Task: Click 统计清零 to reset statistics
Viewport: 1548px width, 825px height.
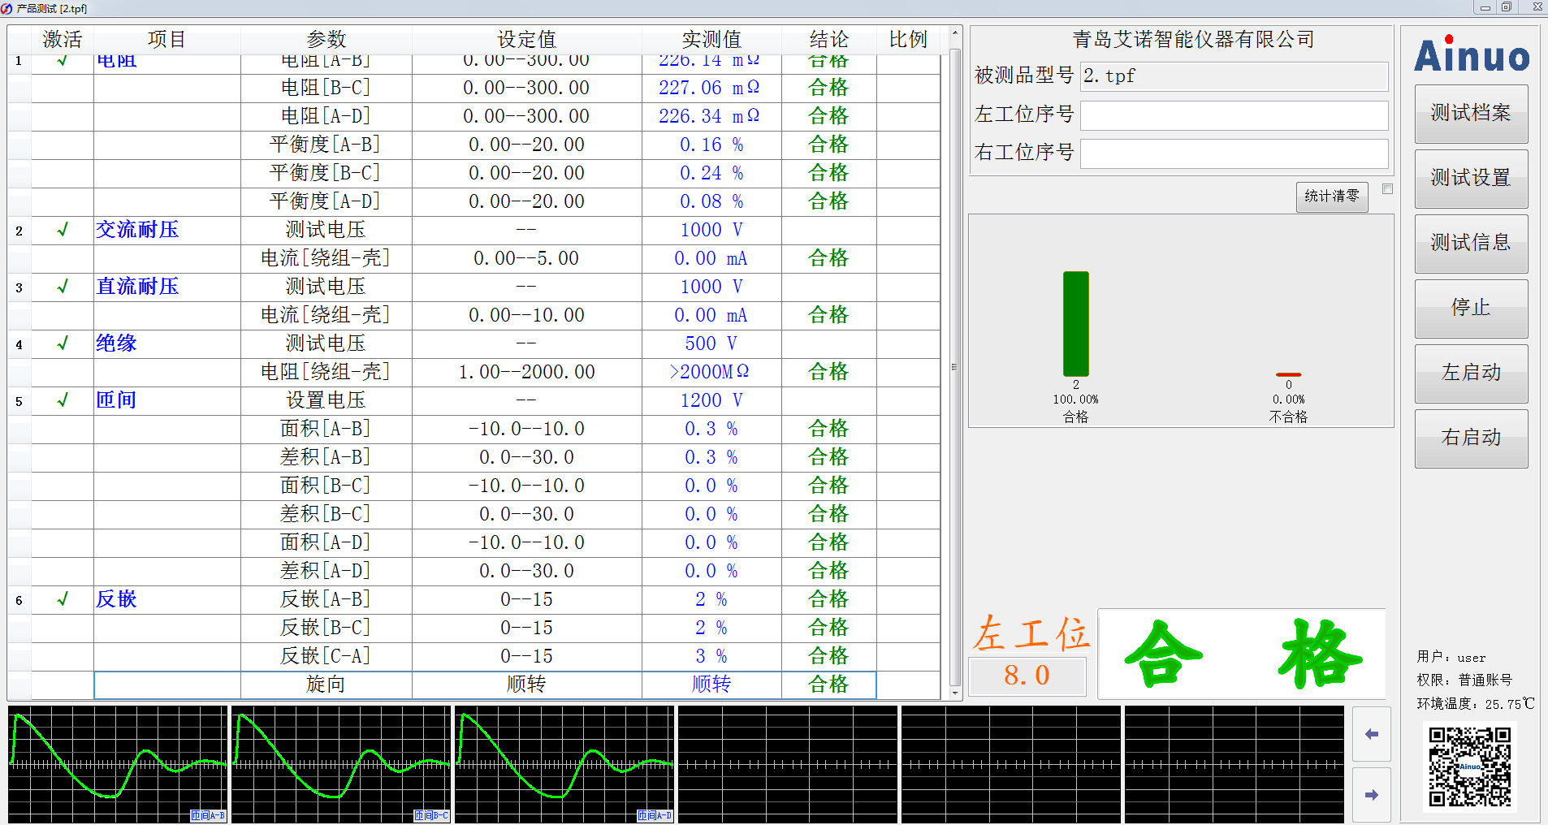Action: pyautogui.click(x=1332, y=197)
